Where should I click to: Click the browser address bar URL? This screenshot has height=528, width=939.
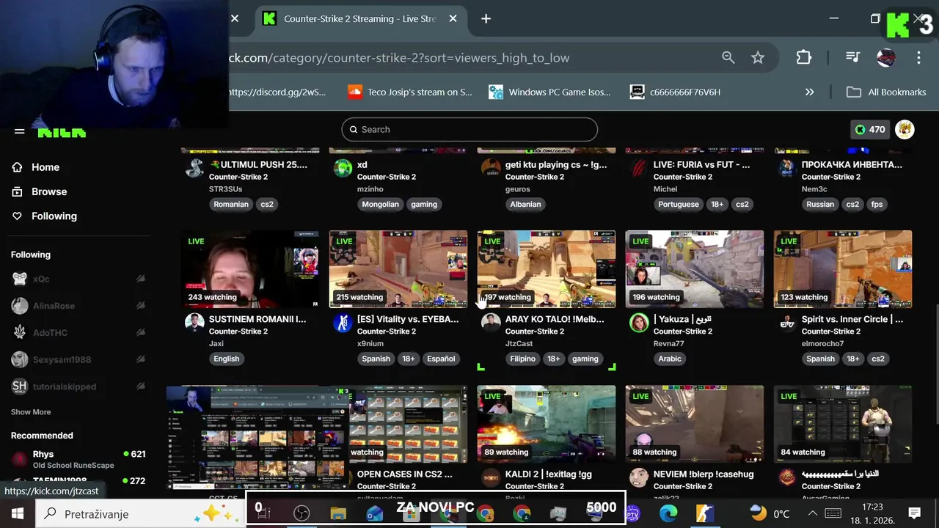pos(399,58)
